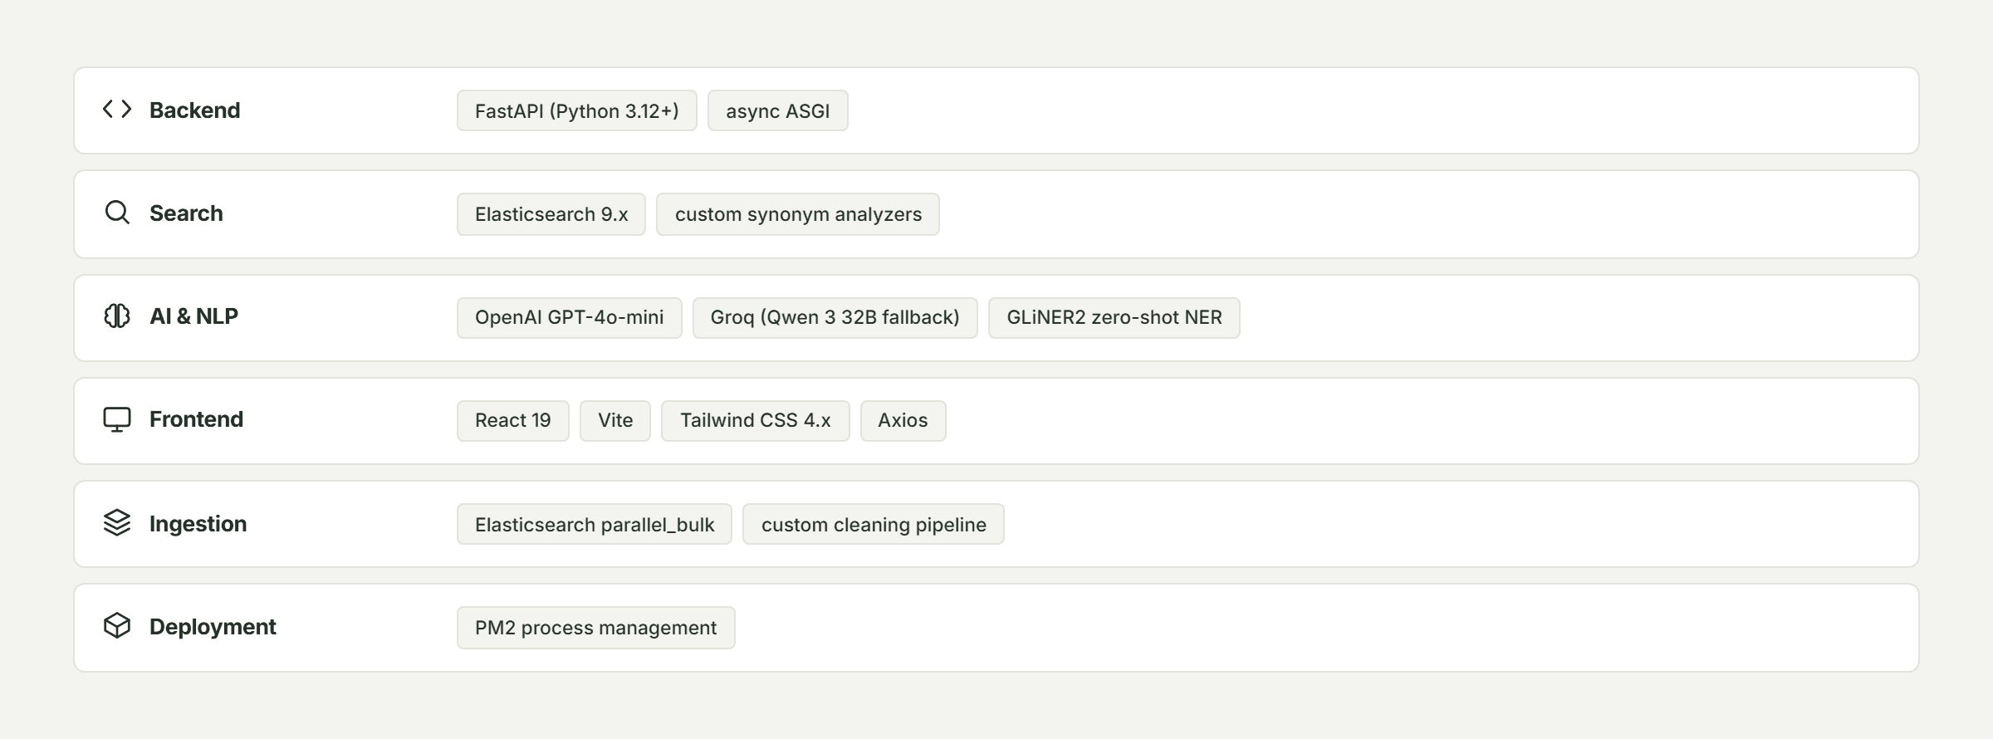Click the "PM2 process management" tag

click(x=596, y=628)
